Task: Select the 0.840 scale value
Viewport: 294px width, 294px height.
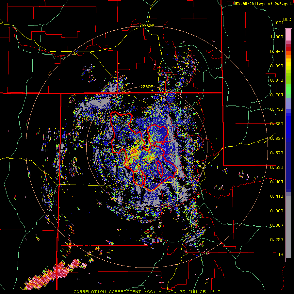Action: (277, 80)
